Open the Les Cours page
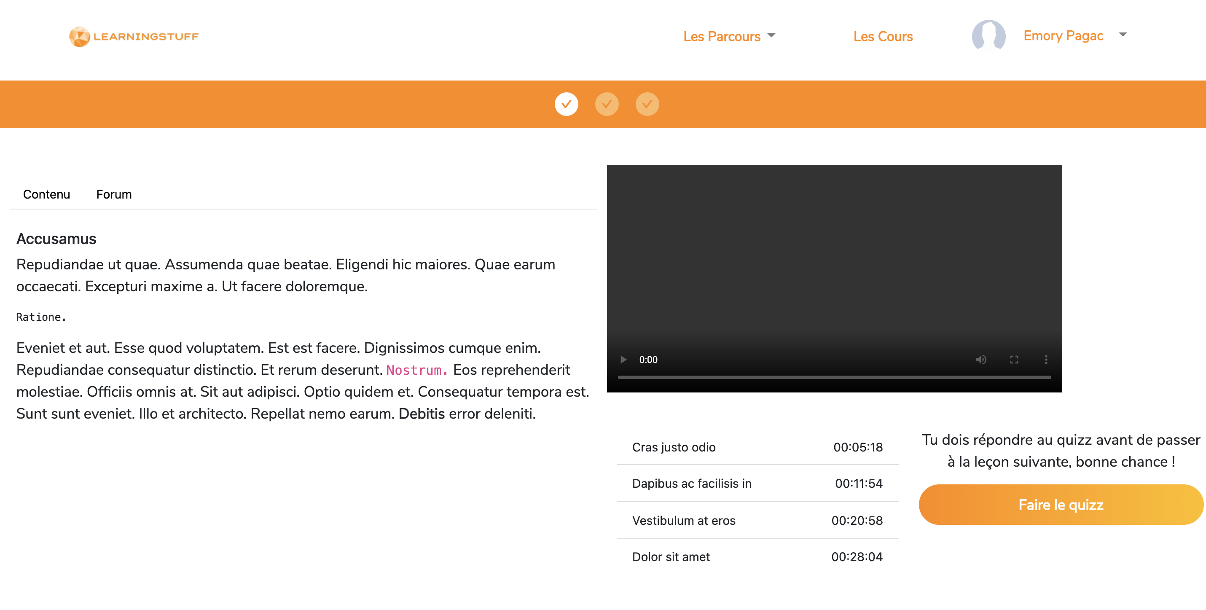This screenshot has width=1206, height=610. pos(883,36)
